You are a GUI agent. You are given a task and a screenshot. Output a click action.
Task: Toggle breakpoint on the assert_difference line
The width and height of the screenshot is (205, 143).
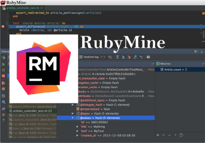3,27
